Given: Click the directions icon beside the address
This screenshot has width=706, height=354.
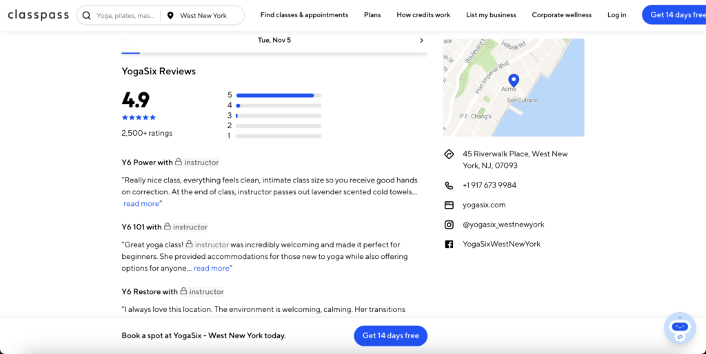Looking at the screenshot, I should coord(449,154).
